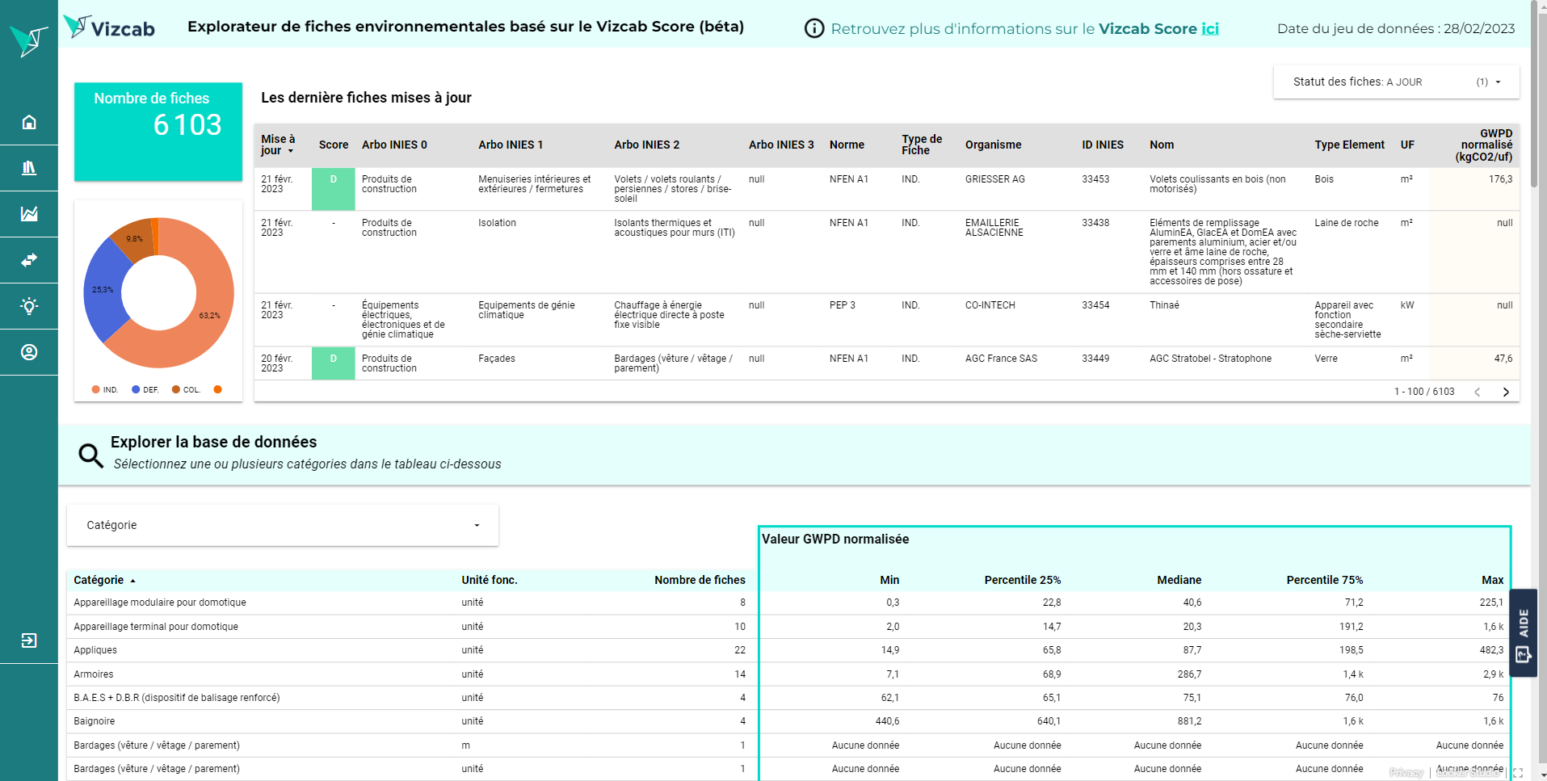Select 'CO-INTECH' organisme cell
The width and height of the screenshot is (1547, 781).
coord(990,305)
